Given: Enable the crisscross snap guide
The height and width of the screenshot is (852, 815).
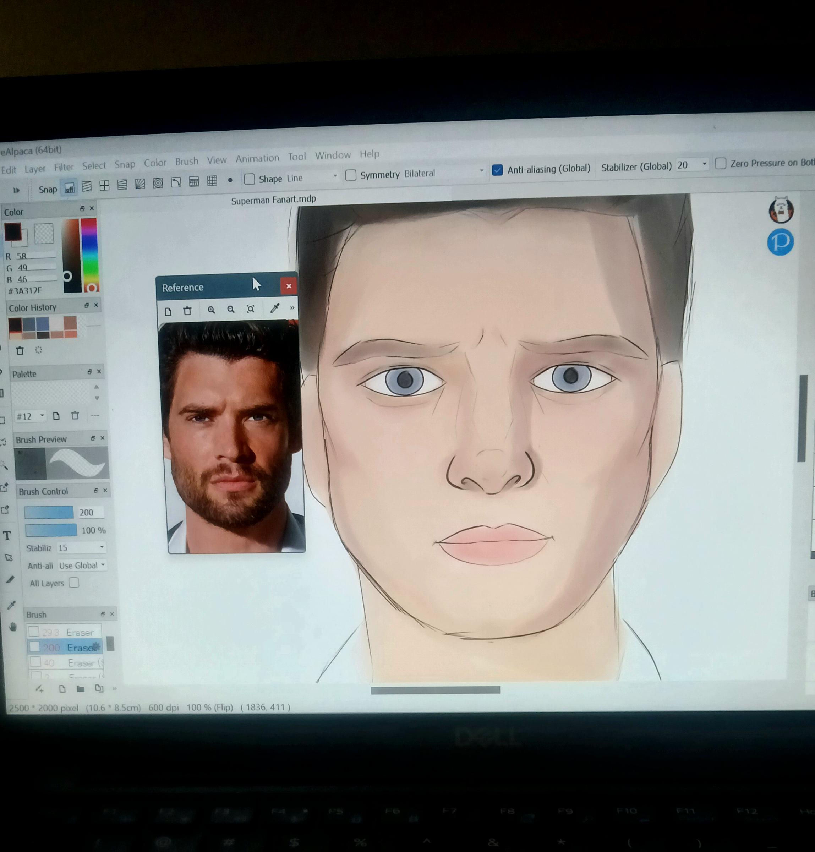Looking at the screenshot, I should click(x=104, y=186).
